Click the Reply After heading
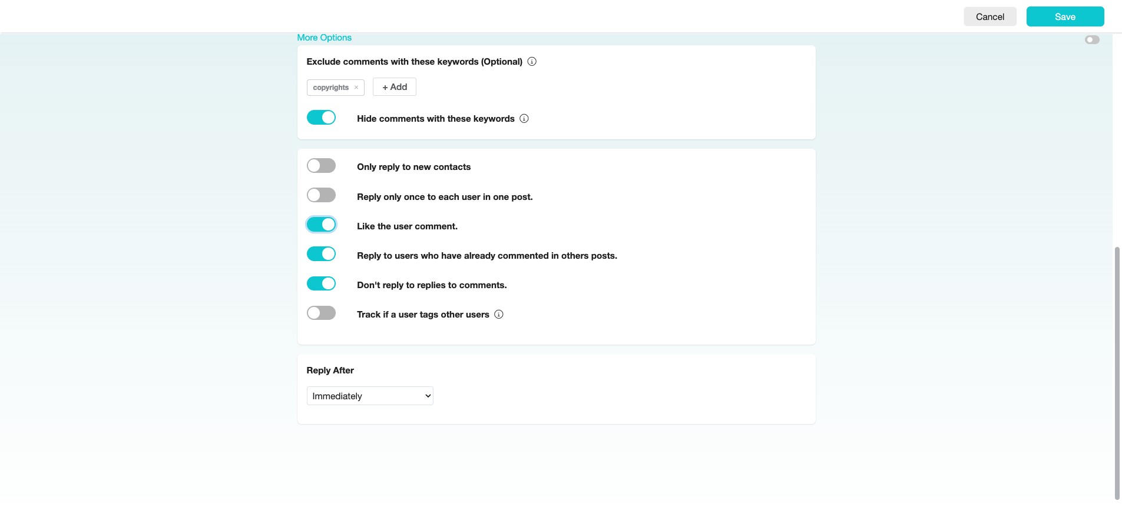The width and height of the screenshot is (1122, 521). click(330, 370)
